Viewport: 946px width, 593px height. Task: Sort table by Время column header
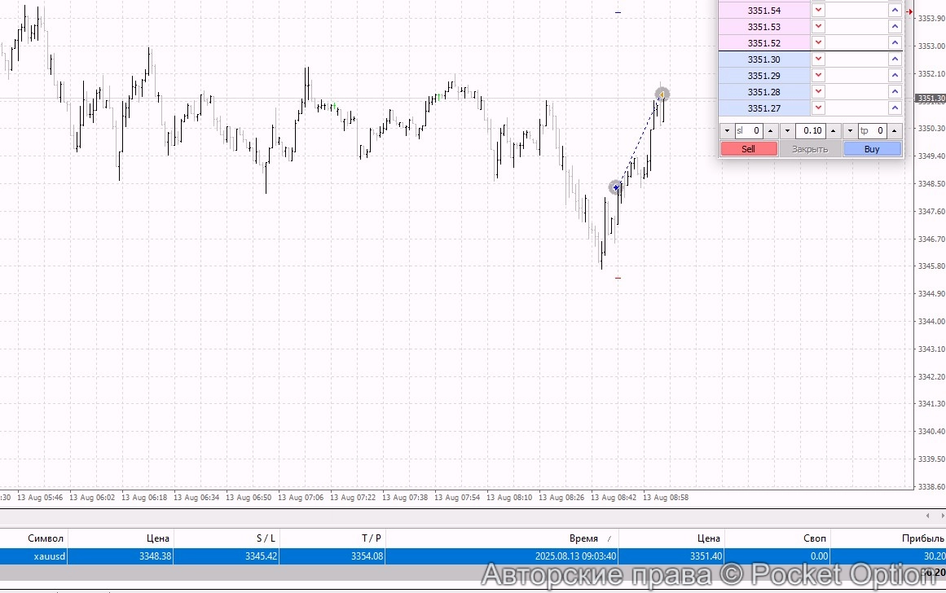(x=583, y=538)
